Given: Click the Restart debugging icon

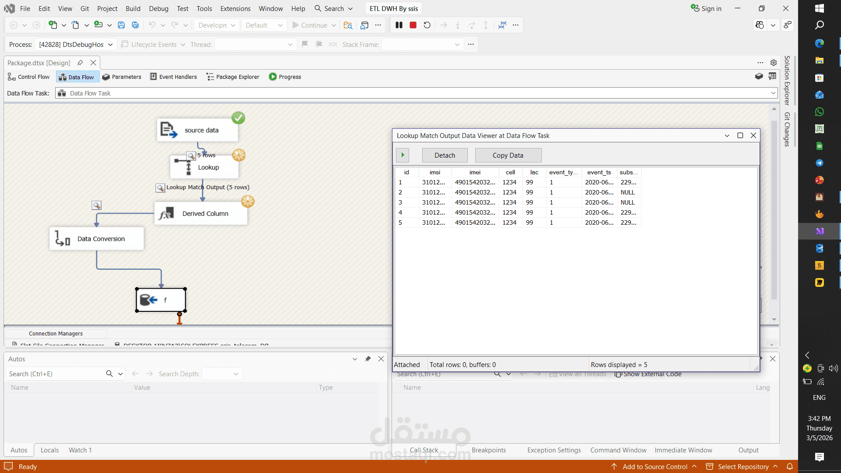Looking at the screenshot, I should [427, 25].
